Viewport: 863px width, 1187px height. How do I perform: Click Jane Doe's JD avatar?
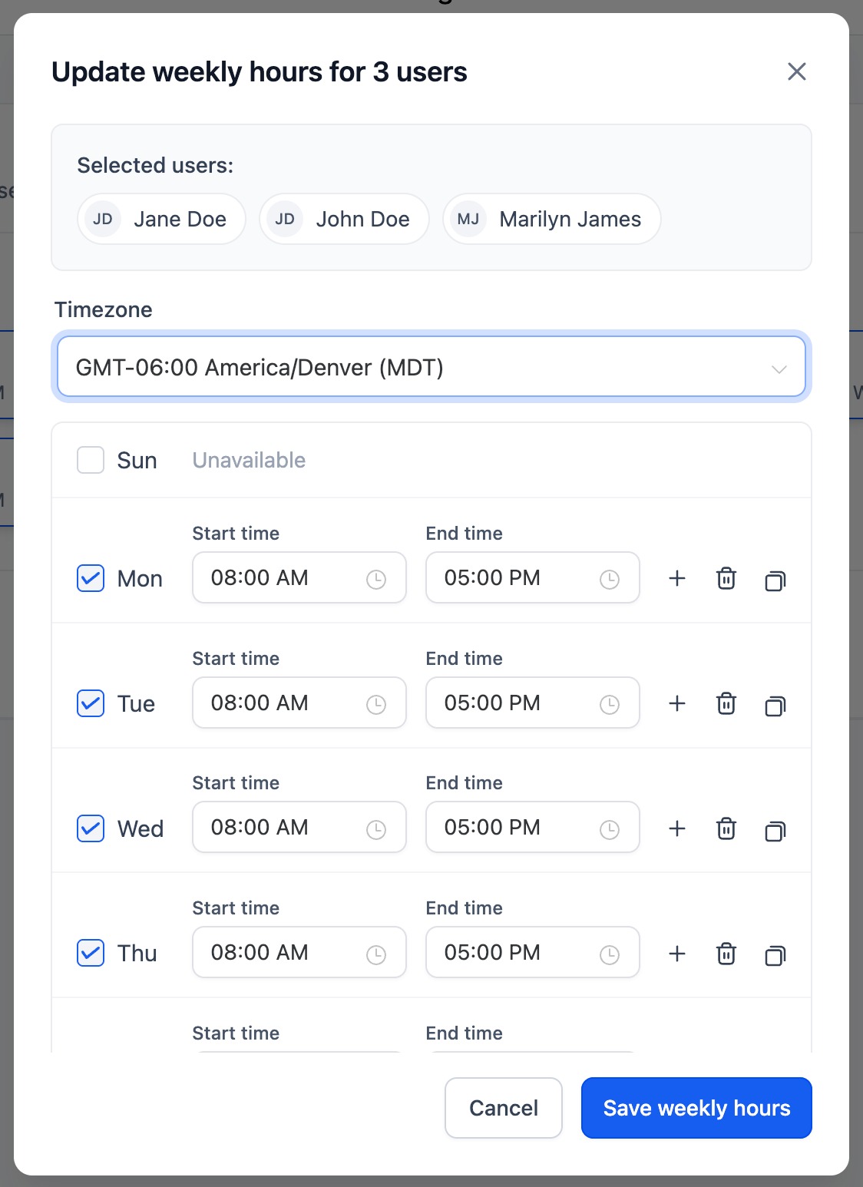(103, 219)
